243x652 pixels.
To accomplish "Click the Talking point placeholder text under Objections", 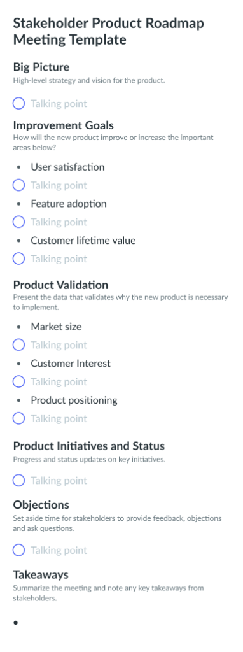I will point(59,551).
